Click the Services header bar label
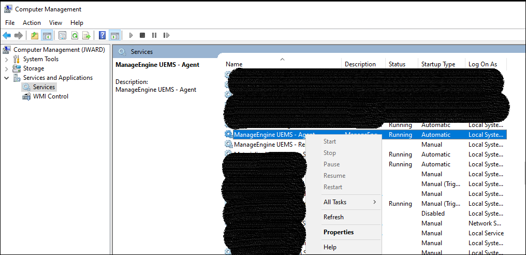Screen dimensions: 526x255 tap(141, 52)
